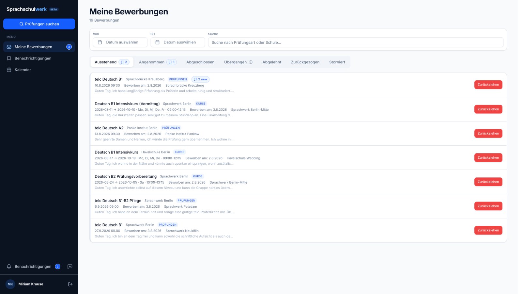Open Deutsch B1 Intensivkurs (Vormittag) title
Viewport: 522px width, 294px height.
(127, 104)
